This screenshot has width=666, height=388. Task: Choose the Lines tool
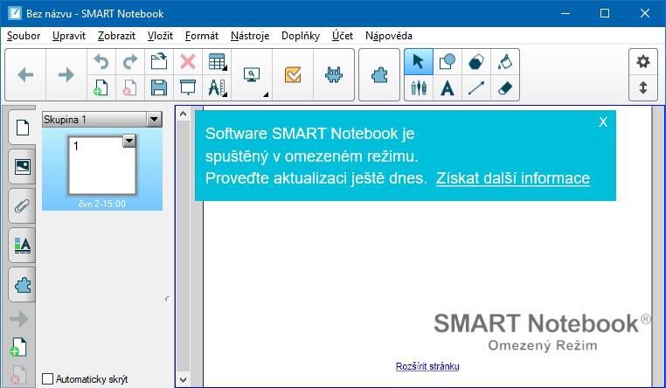coord(476,88)
